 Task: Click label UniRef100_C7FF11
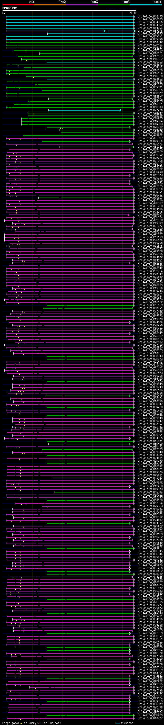click(150, 45)
